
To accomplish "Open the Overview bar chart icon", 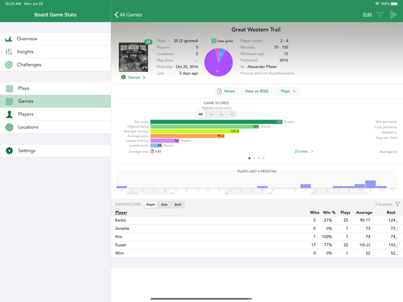I will click(x=9, y=39).
